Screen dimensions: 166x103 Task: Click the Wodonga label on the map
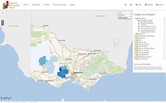97,51
